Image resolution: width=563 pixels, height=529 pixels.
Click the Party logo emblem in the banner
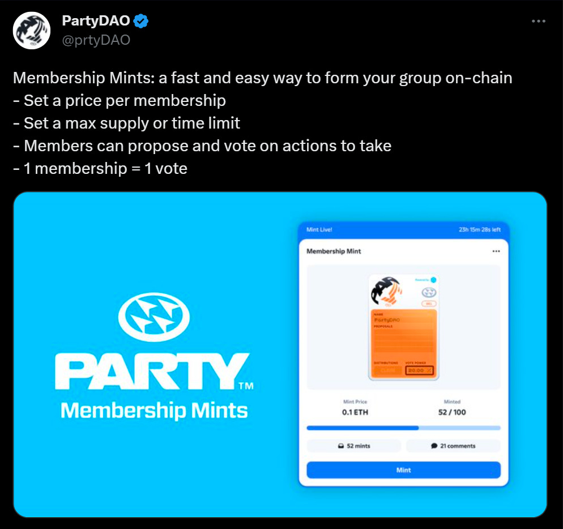point(154,318)
